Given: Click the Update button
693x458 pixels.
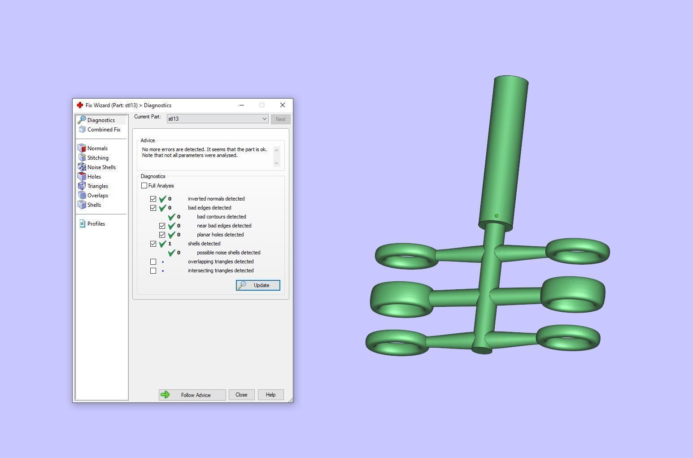Looking at the screenshot, I should point(258,285).
